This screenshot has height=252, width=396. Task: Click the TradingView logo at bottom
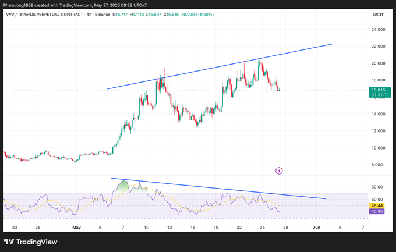click(30, 242)
